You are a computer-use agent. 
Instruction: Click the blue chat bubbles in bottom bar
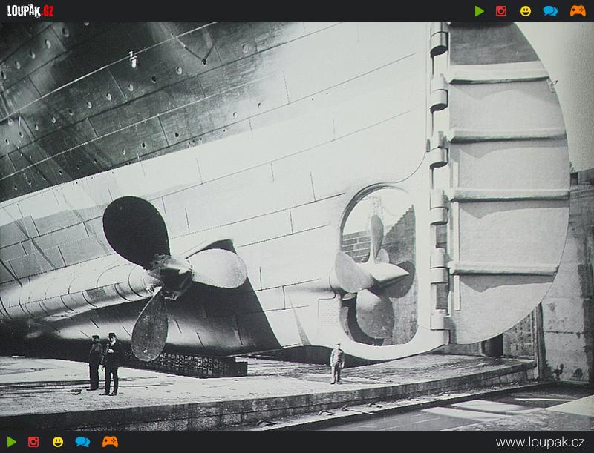82,442
